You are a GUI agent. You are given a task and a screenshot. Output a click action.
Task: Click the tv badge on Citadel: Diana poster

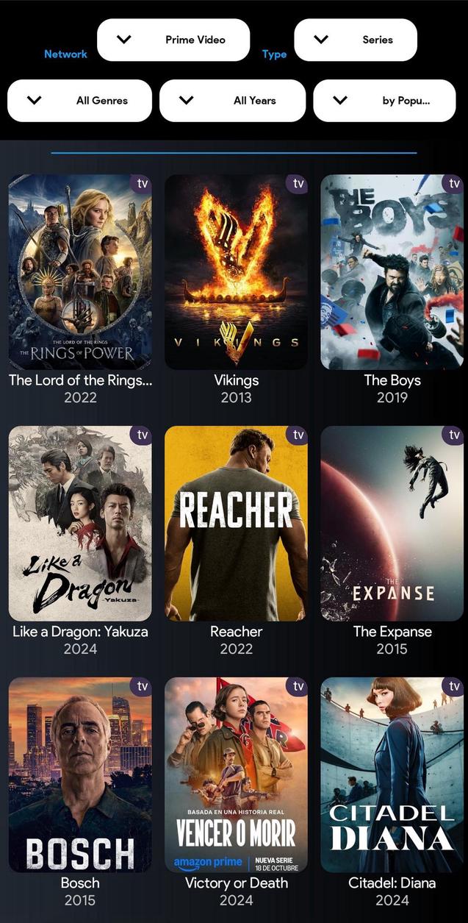click(x=453, y=686)
